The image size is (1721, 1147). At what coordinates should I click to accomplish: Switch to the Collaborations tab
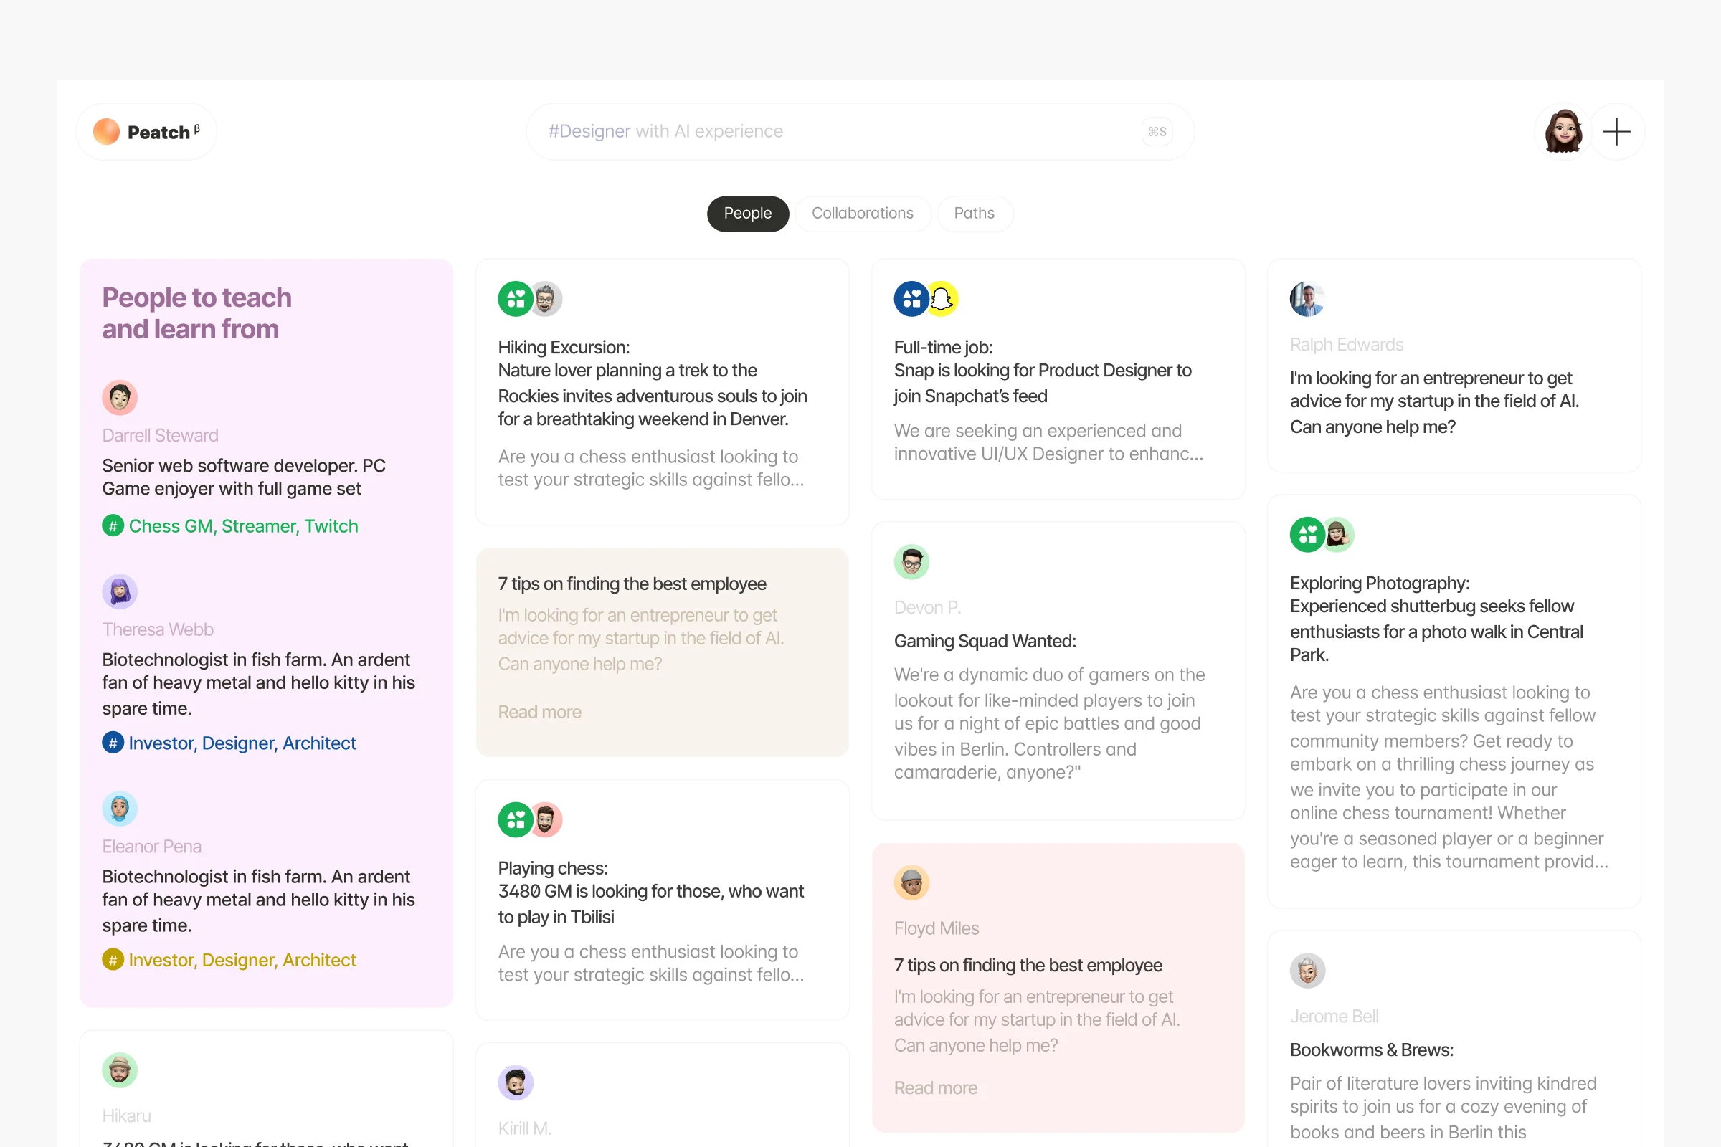pos(862,214)
